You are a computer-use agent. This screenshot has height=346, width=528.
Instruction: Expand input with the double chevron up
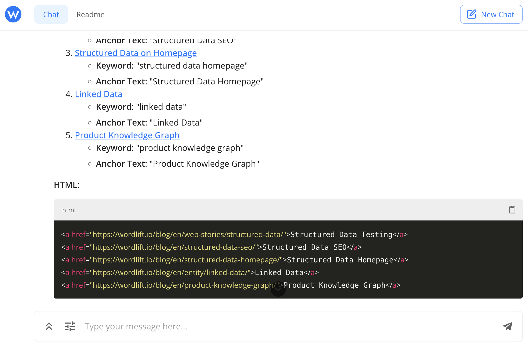49,326
